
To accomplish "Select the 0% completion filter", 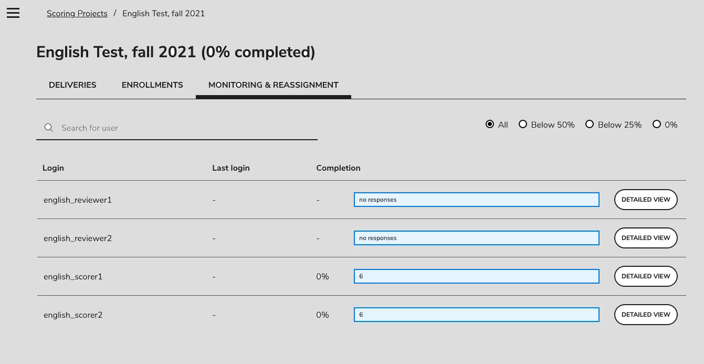I will pyautogui.click(x=657, y=124).
